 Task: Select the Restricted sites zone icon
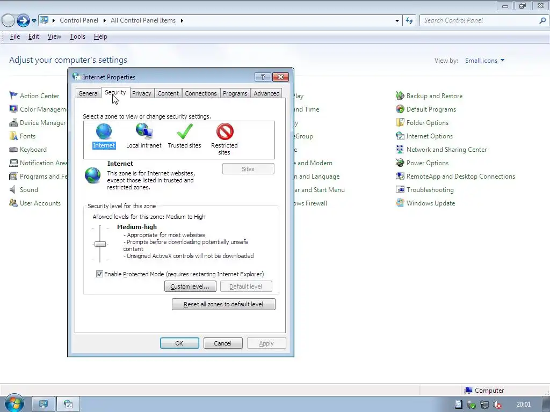click(x=225, y=131)
